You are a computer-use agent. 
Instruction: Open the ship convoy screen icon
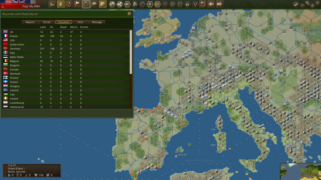pyautogui.click(x=61, y=4)
